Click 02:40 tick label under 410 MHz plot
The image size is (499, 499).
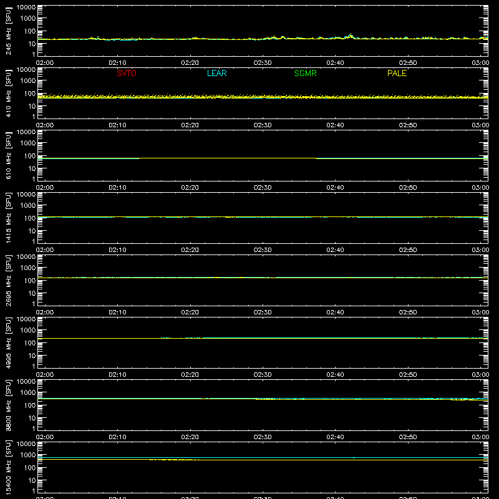click(335, 125)
